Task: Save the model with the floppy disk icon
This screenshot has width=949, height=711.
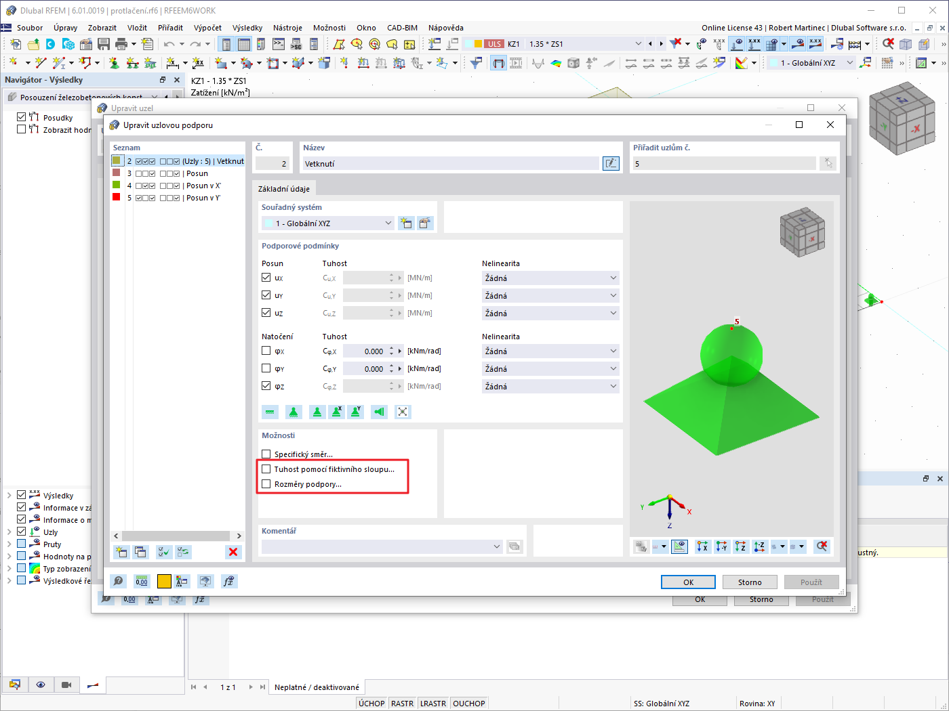Action: tap(104, 44)
